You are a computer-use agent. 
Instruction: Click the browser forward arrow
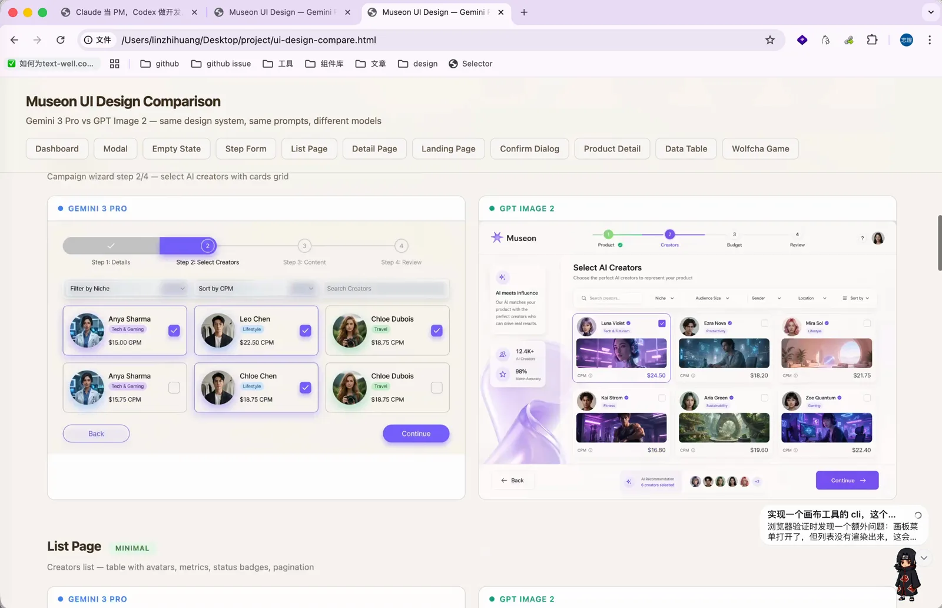tap(37, 40)
